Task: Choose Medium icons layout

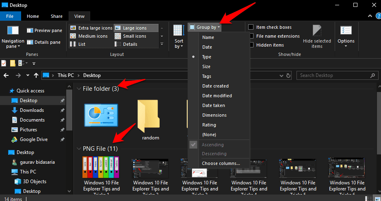Action: pyautogui.click(x=89, y=36)
